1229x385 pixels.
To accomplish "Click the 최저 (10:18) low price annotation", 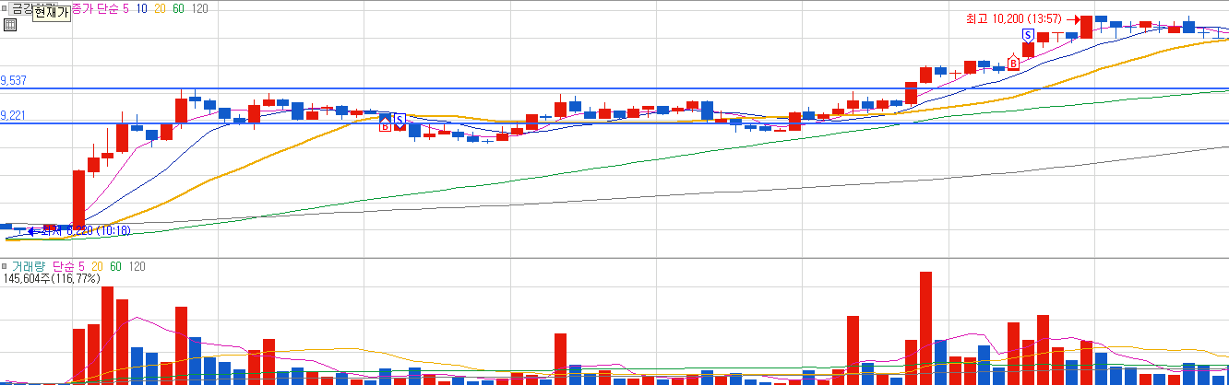I will (x=84, y=230).
